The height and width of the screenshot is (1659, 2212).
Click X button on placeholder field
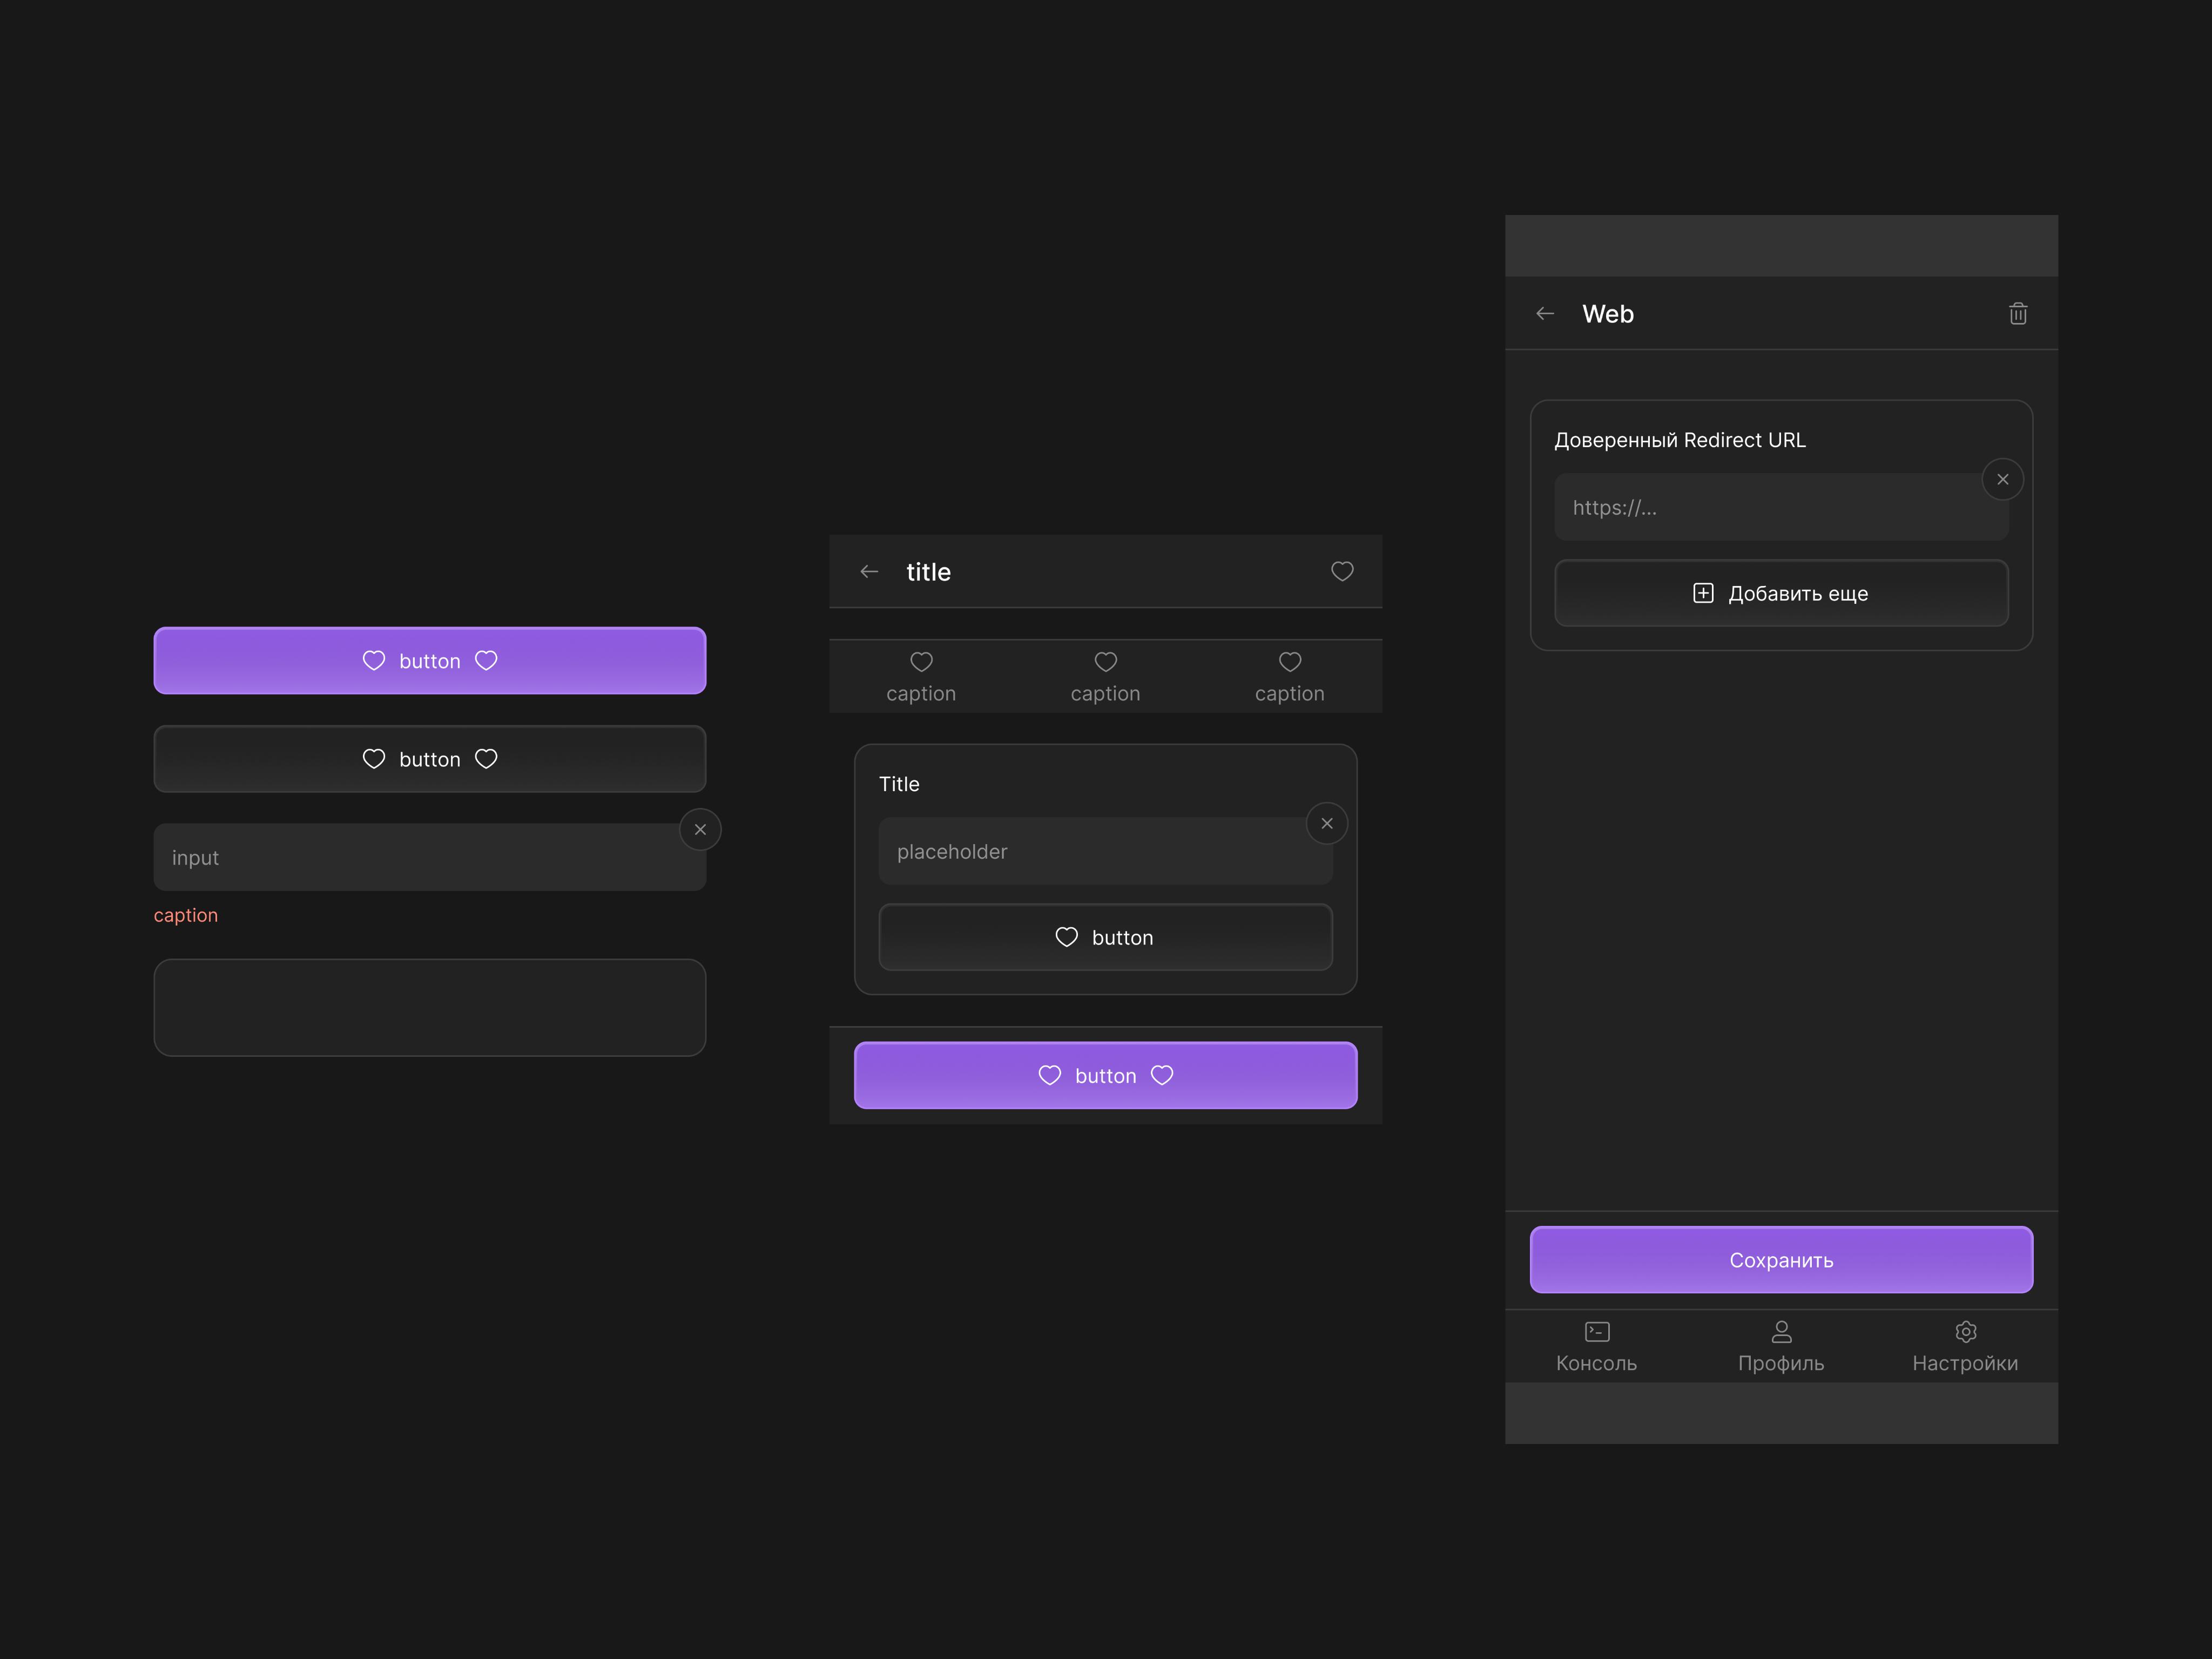(x=1327, y=824)
